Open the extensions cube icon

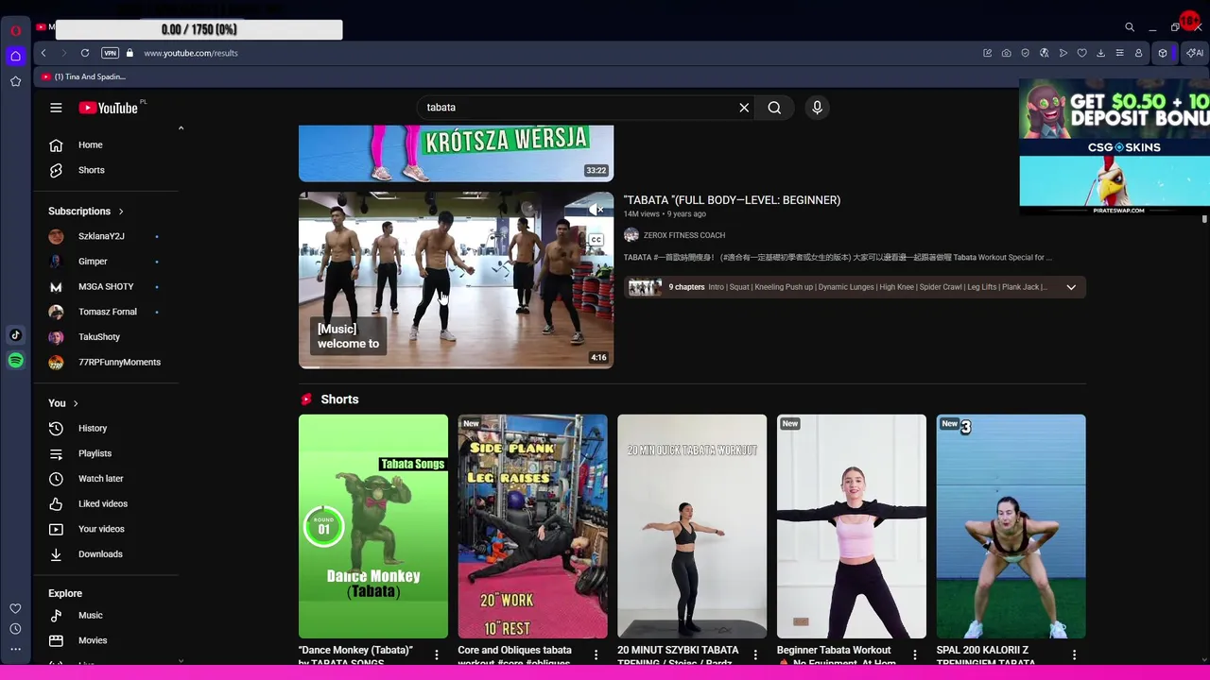point(1163,53)
